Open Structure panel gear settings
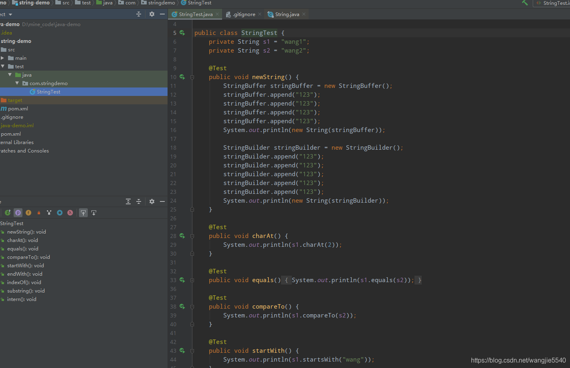The image size is (570, 368). 152,201
